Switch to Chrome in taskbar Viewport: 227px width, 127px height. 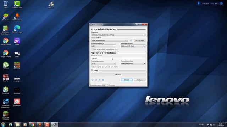(x=32, y=125)
